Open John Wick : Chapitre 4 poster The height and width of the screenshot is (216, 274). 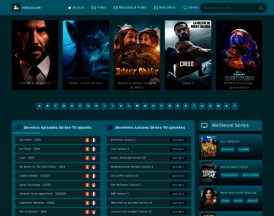pyautogui.click(x=35, y=55)
